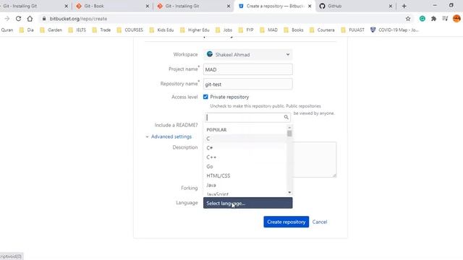Viewport: 463px width, 260px height.
Task: Click the Create repository button
Action: [x=286, y=222]
